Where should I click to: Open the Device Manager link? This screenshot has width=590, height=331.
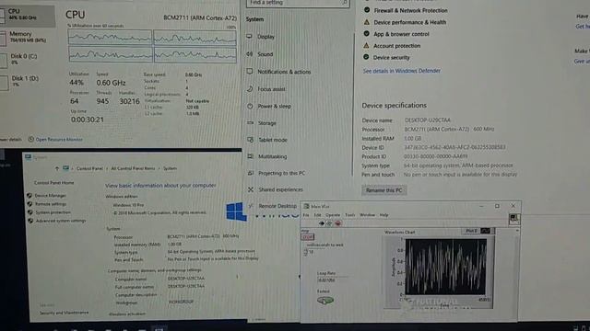(50, 196)
